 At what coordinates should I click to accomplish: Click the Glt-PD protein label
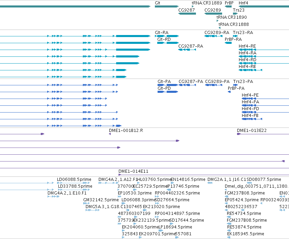pos(164,88)
